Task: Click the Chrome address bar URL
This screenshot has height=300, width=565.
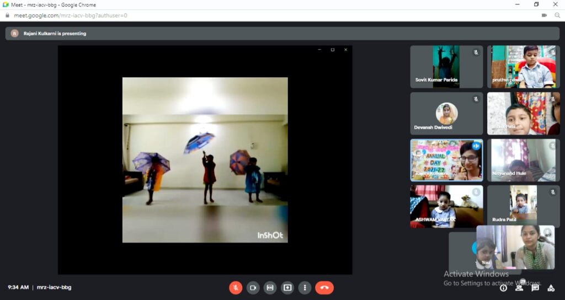Action: [x=71, y=15]
